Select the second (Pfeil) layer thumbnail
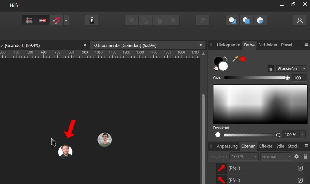The width and height of the screenshot is (310, 184). 221,180
